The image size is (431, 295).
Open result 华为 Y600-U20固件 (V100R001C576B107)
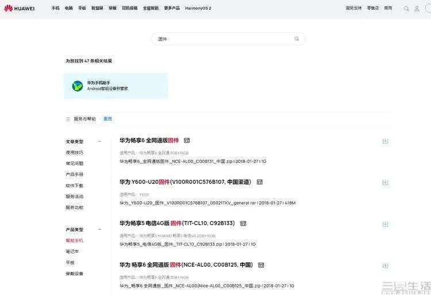point(185,182)
